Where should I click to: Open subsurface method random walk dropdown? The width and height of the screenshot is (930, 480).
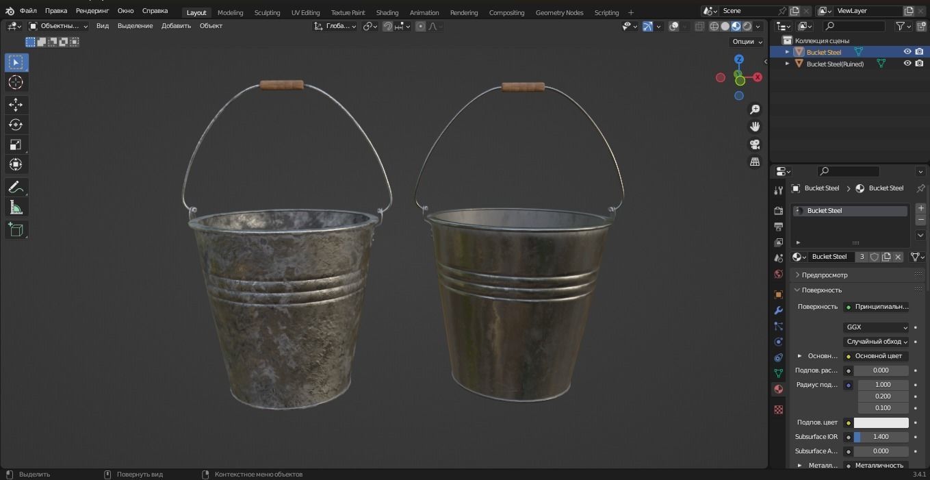[x=876, y=342]
